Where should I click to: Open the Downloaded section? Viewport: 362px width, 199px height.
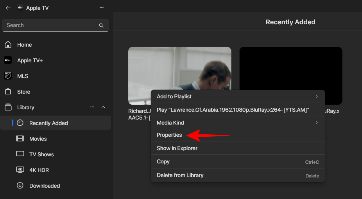tap(44, 186)
